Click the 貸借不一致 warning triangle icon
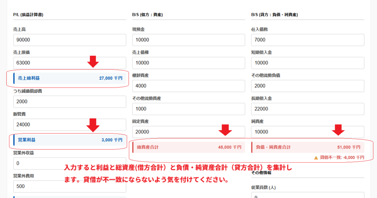 coord(316,157)
